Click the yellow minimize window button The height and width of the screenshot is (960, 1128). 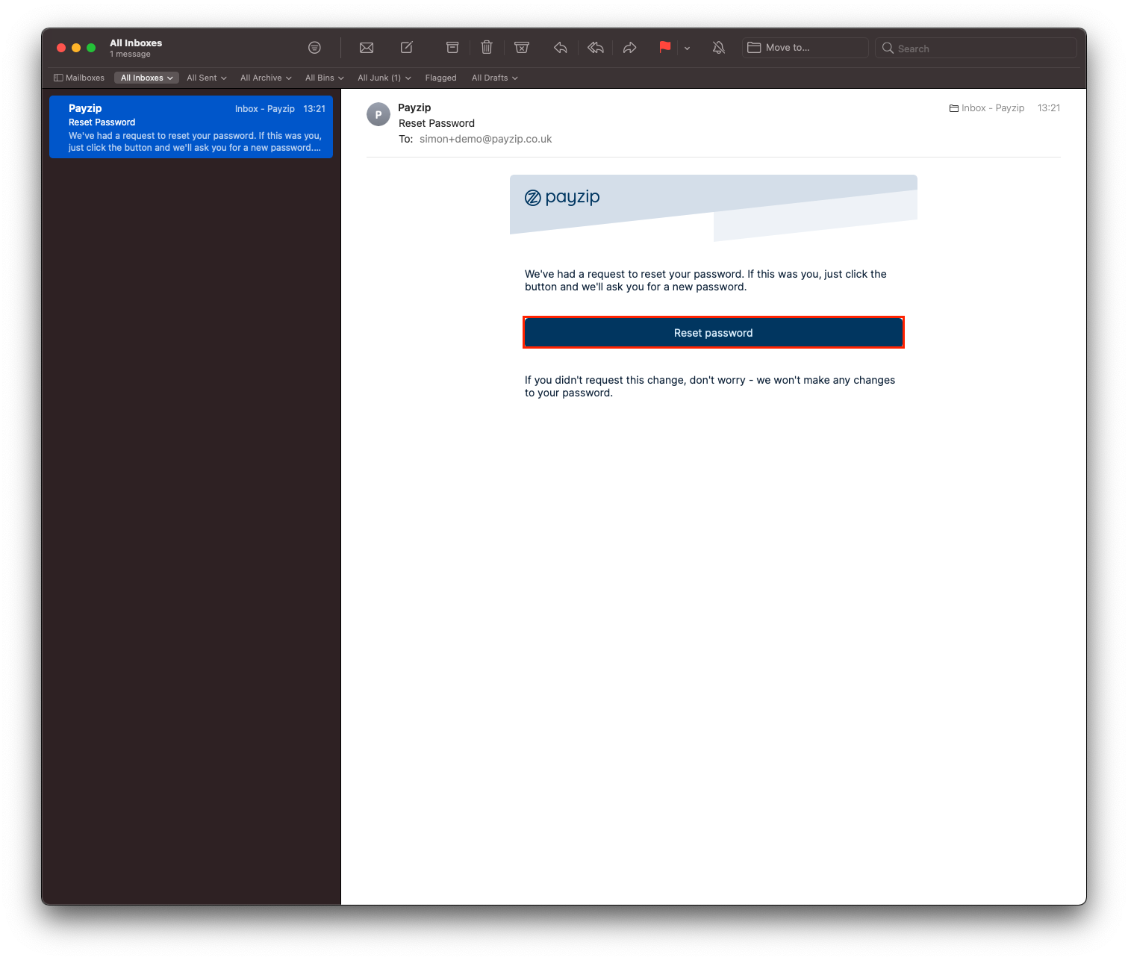(x=76, y=48)
